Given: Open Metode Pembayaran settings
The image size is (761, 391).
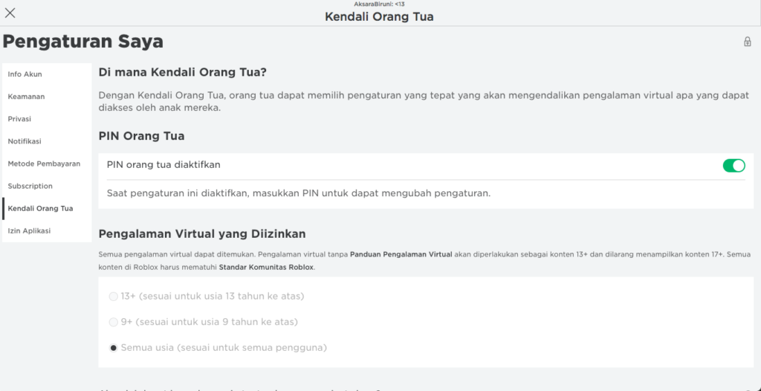Looking at the screenshot, I should click(x=44, y=164).
